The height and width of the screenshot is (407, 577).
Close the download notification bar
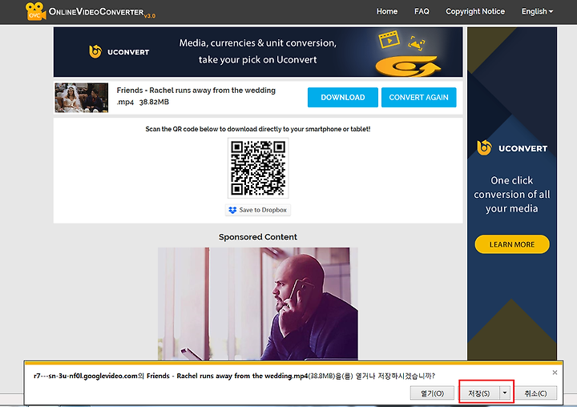[x=555, y=373]
